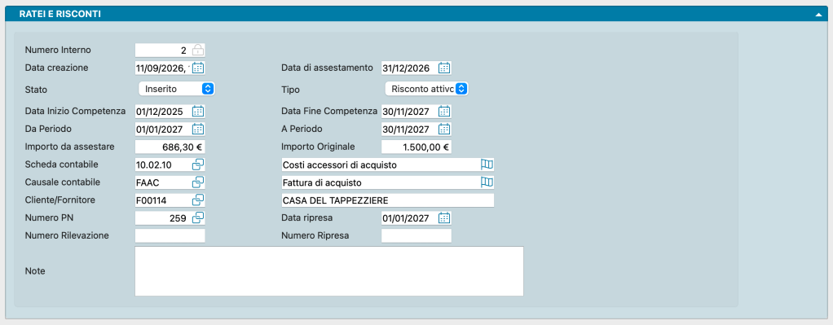Click the Numero Rilevazione label
833x325 pixels.
coord(67,235)
